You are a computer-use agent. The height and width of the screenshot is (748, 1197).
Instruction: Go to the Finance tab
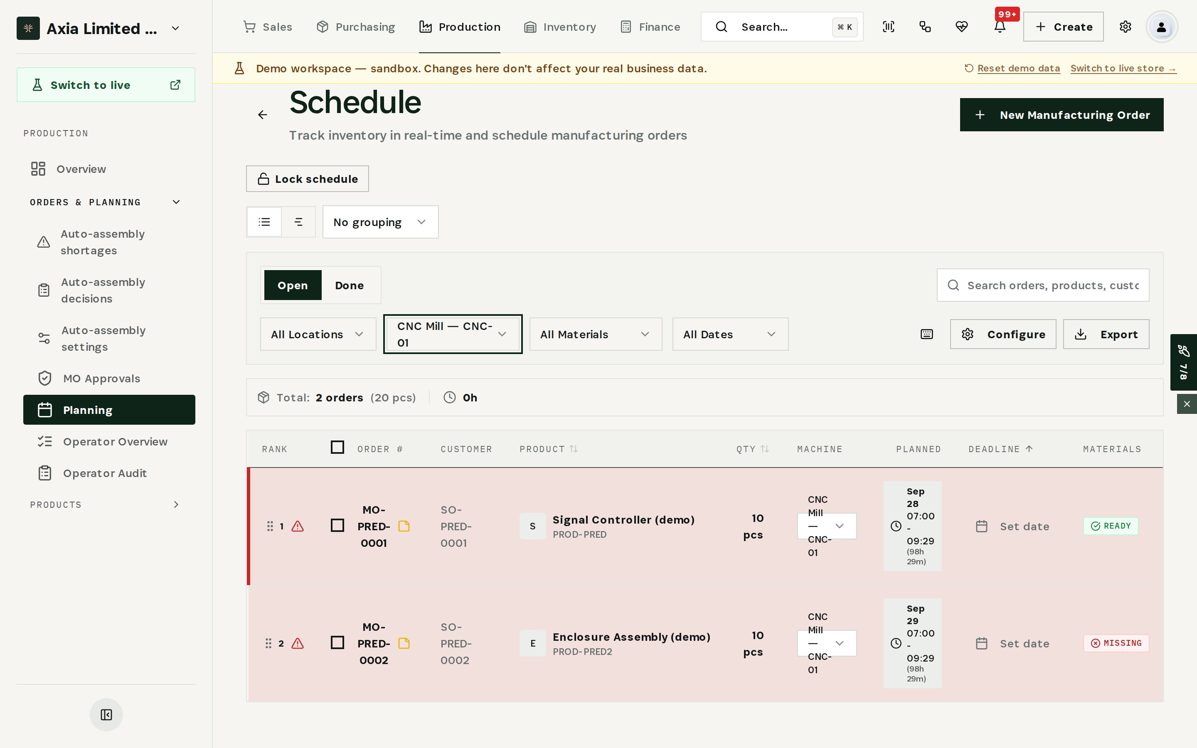pos(650,27)
